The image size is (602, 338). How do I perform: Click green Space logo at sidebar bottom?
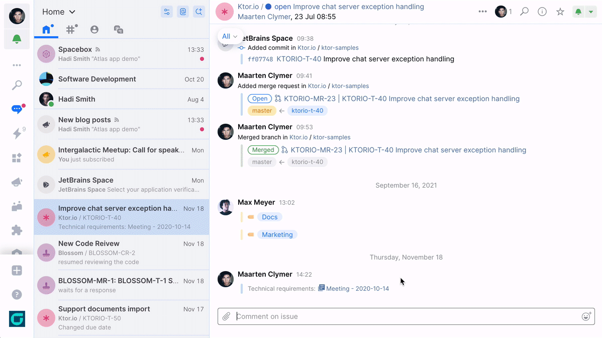click(x=17, y=319)
